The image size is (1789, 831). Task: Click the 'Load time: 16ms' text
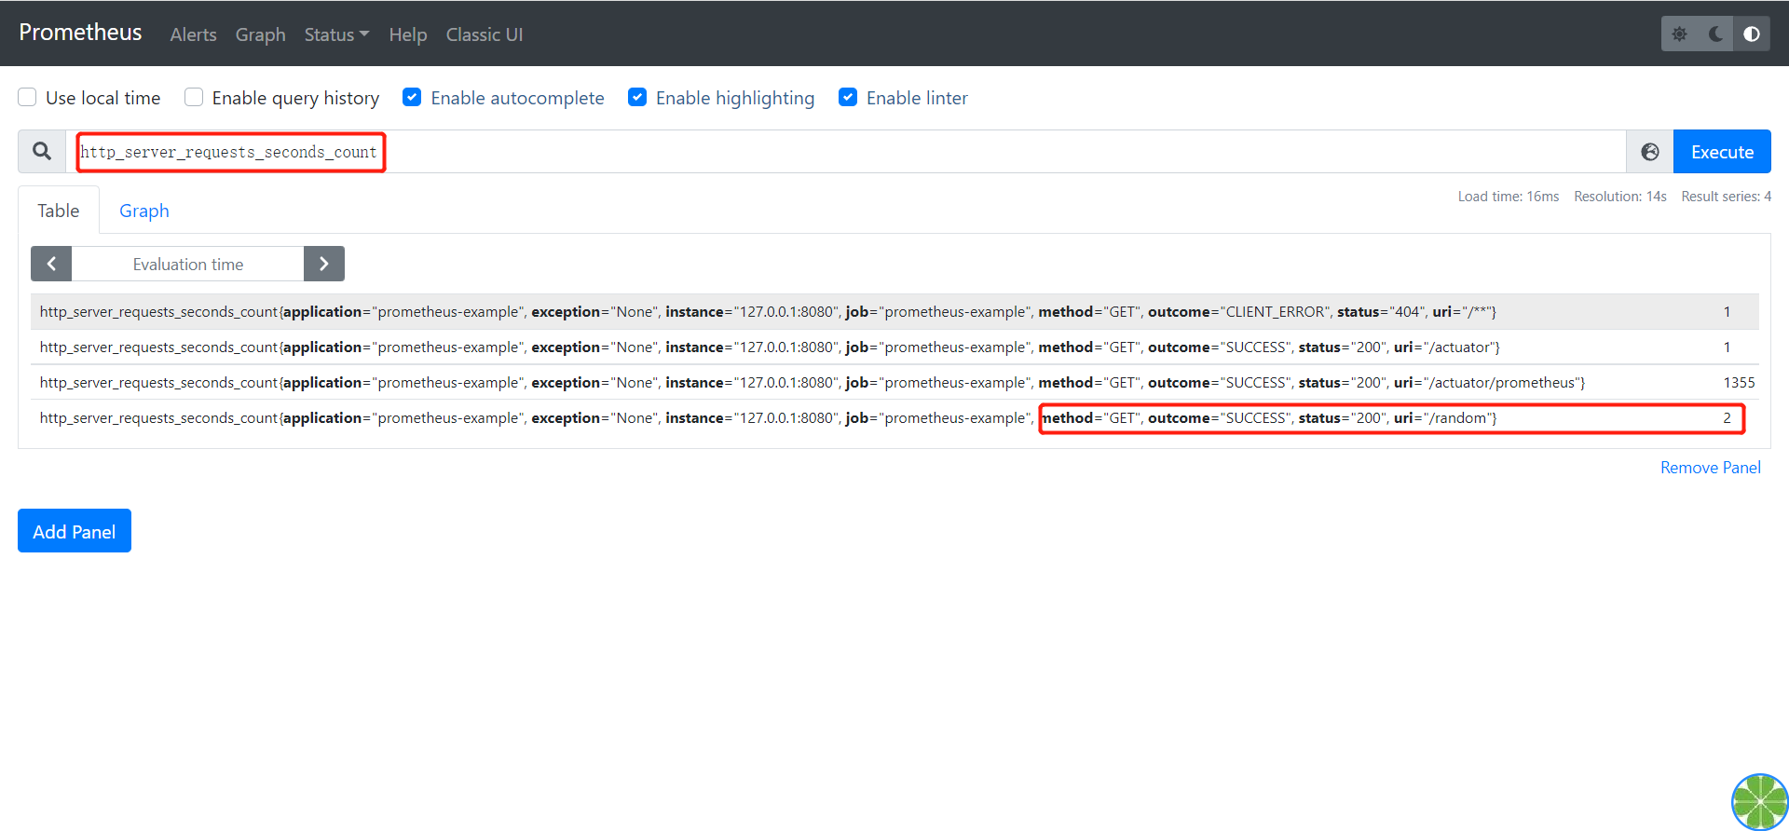coord(1508,197)
